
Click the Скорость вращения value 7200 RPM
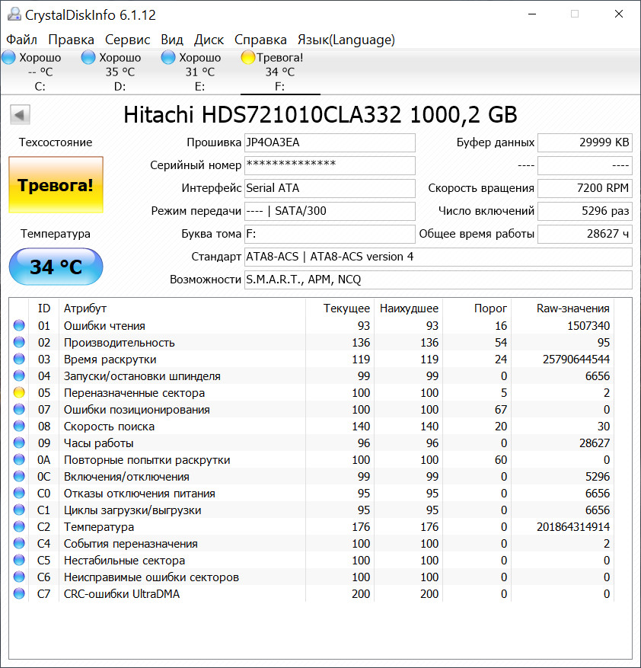coord(585,188)
